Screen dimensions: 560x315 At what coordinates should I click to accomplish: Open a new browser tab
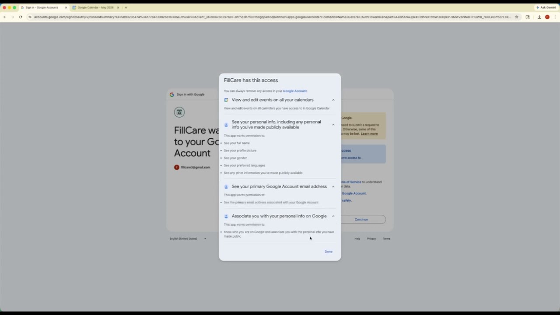[126, 7]
